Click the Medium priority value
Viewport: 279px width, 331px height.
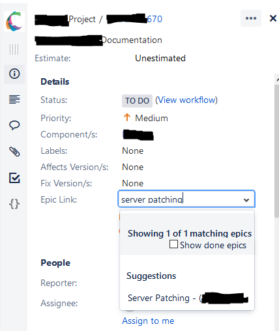pos(151,118)
